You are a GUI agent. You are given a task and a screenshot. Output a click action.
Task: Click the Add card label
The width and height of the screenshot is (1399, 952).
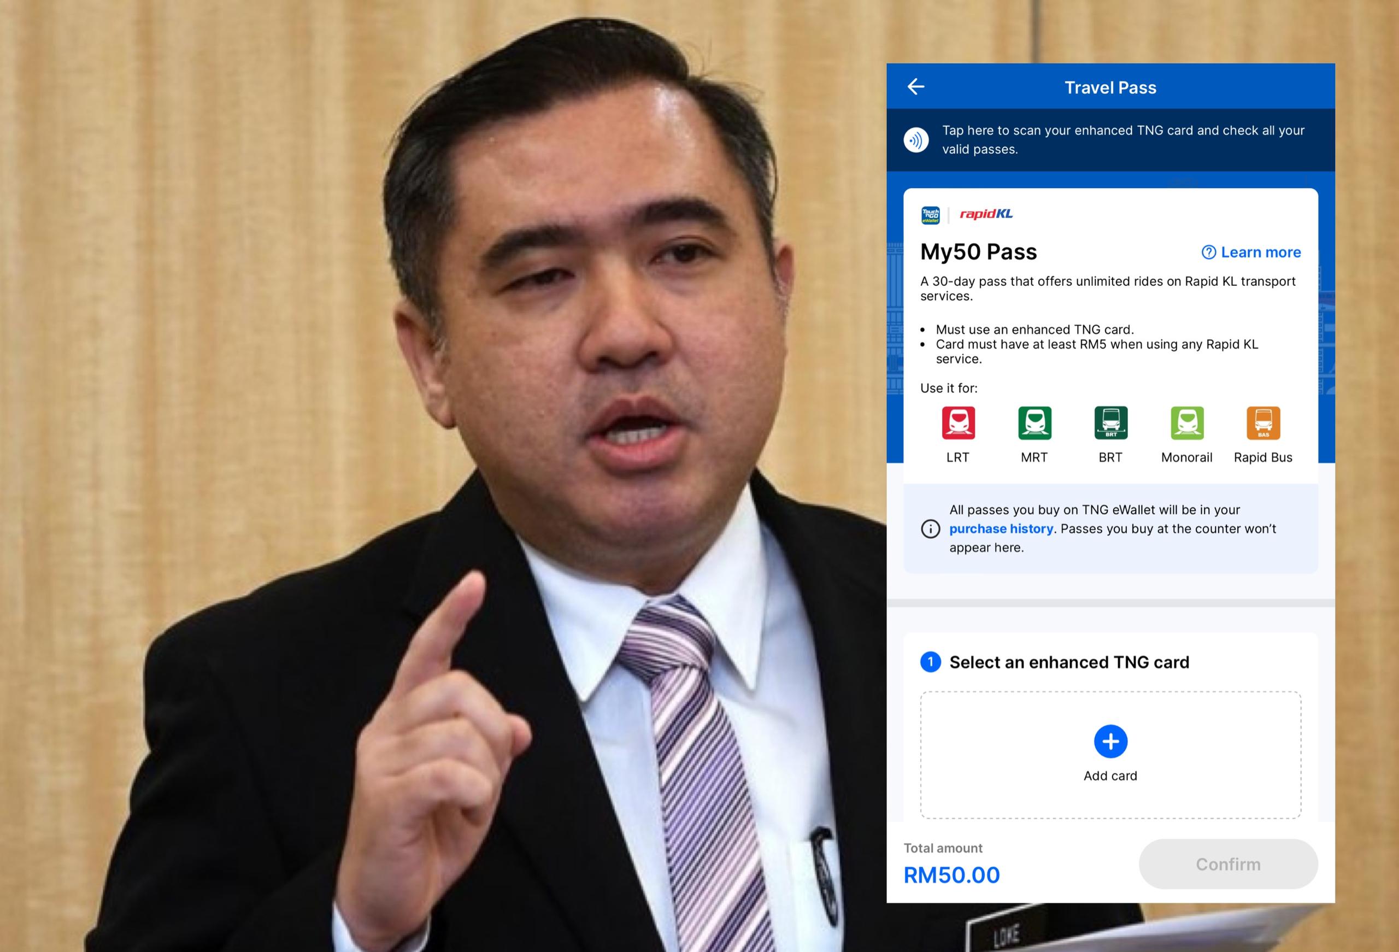(x=1110, y=775)
